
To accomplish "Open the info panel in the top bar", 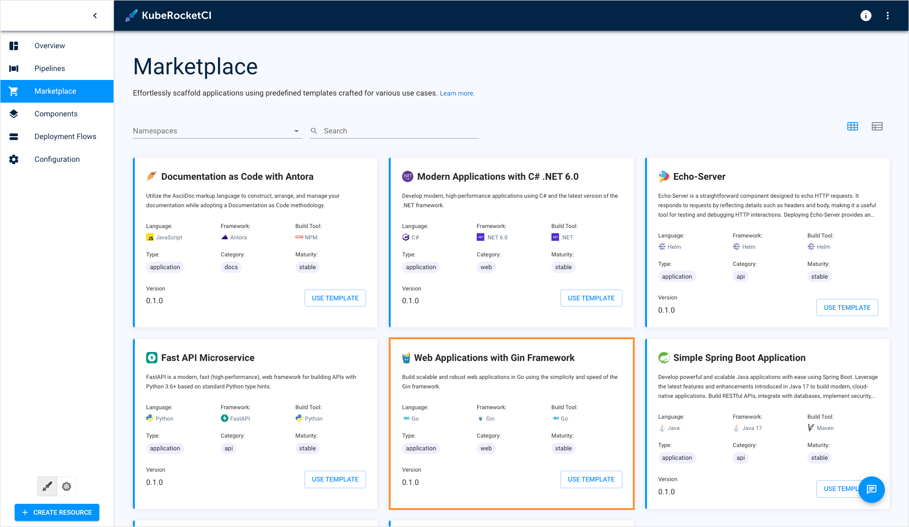I will (865, 16).
